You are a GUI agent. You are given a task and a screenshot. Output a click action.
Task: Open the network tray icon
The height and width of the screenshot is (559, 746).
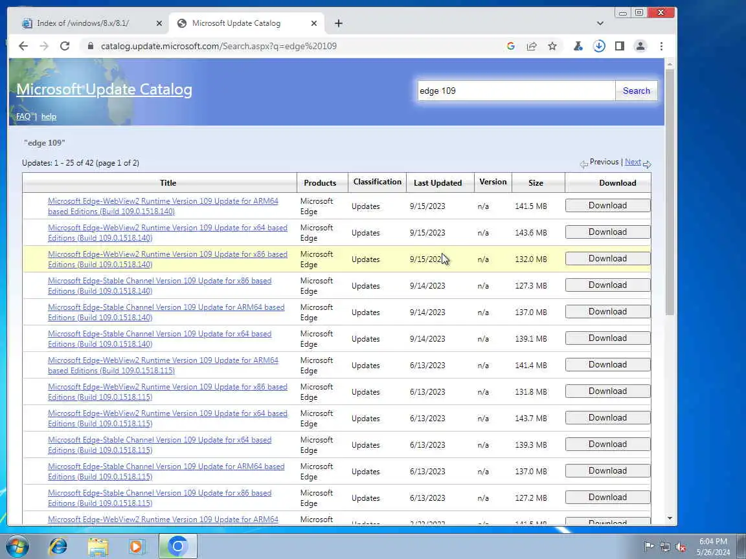click(664, 547)
